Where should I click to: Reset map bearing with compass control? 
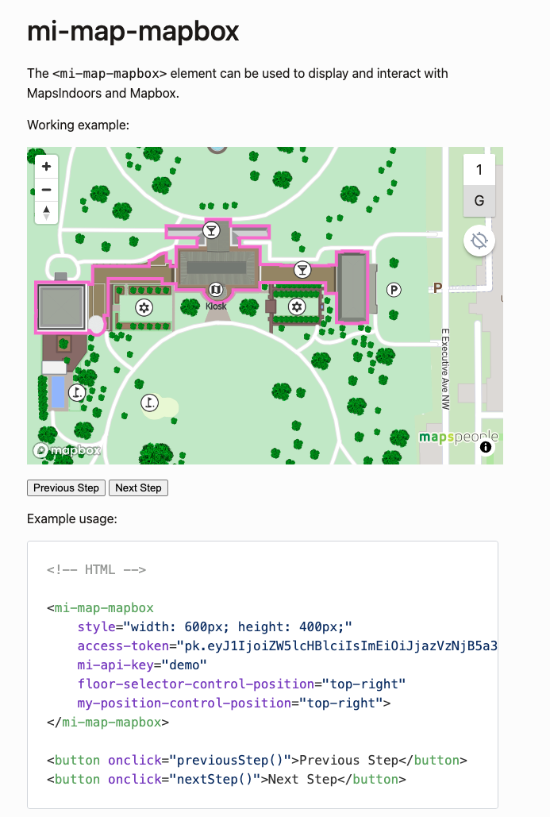coord(46,213)
